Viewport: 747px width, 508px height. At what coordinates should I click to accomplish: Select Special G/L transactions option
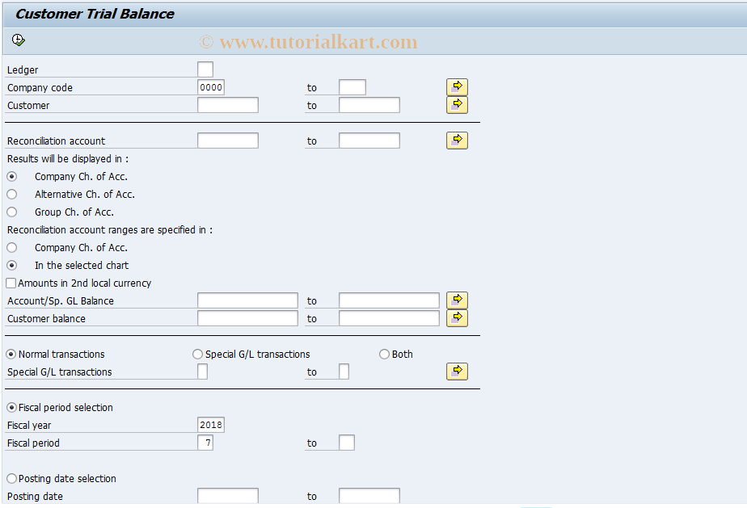click(x=197, y=354)
